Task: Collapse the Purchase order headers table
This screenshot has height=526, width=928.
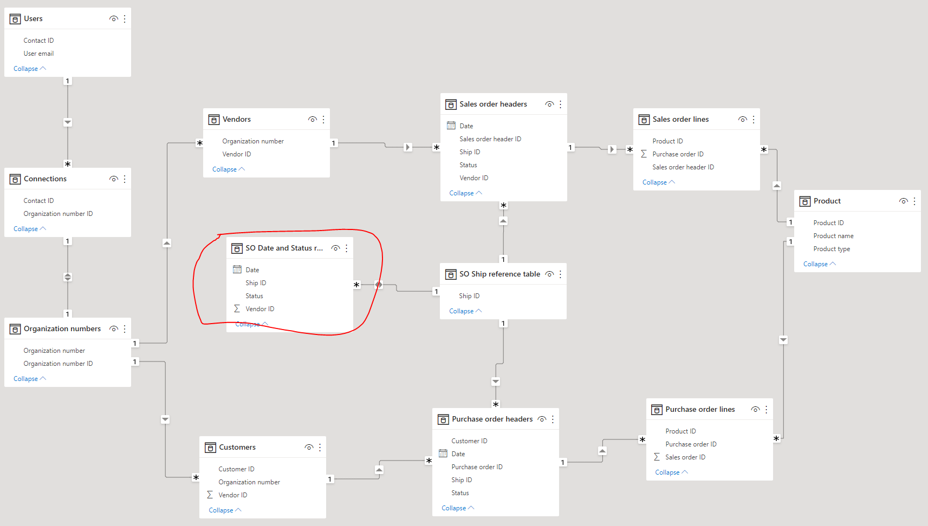Action: pyautogui.click(x=458, y=508)
